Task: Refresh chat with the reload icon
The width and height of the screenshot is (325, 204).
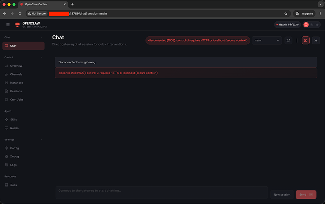Action: coord(288,40)
